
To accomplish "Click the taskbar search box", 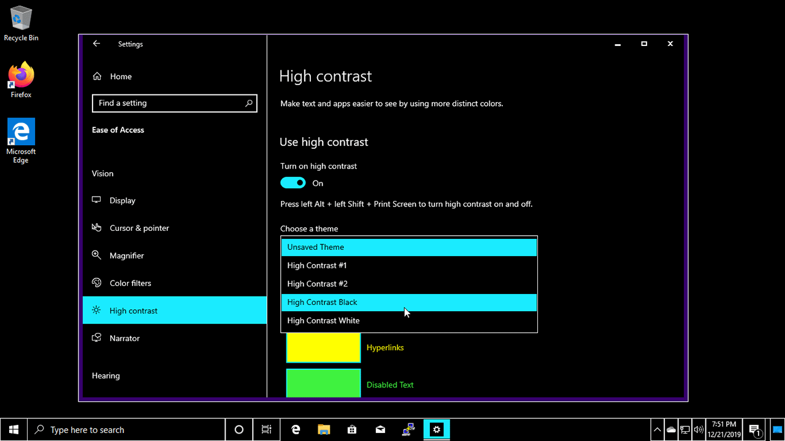I will [x=127, y=430].
